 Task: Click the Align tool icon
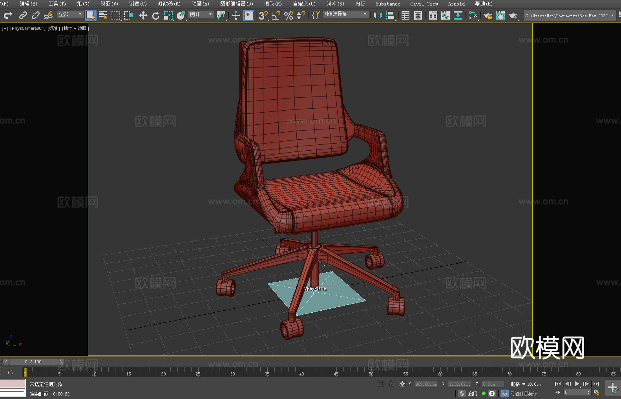click(x=391, y=15)
